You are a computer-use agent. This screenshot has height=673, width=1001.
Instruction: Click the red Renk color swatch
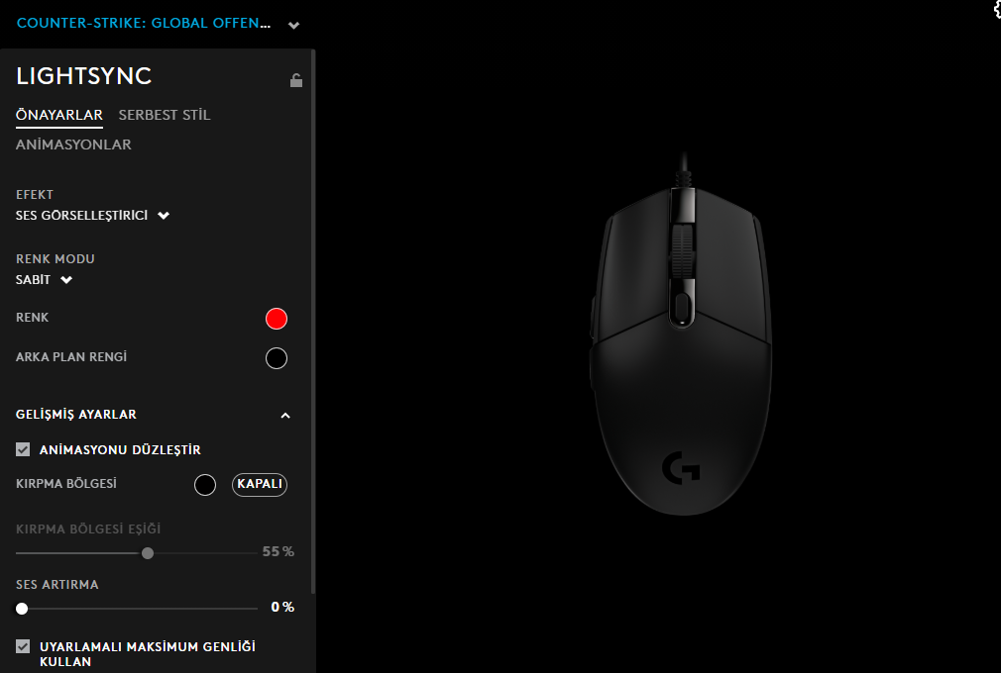[x=277, y=319]
